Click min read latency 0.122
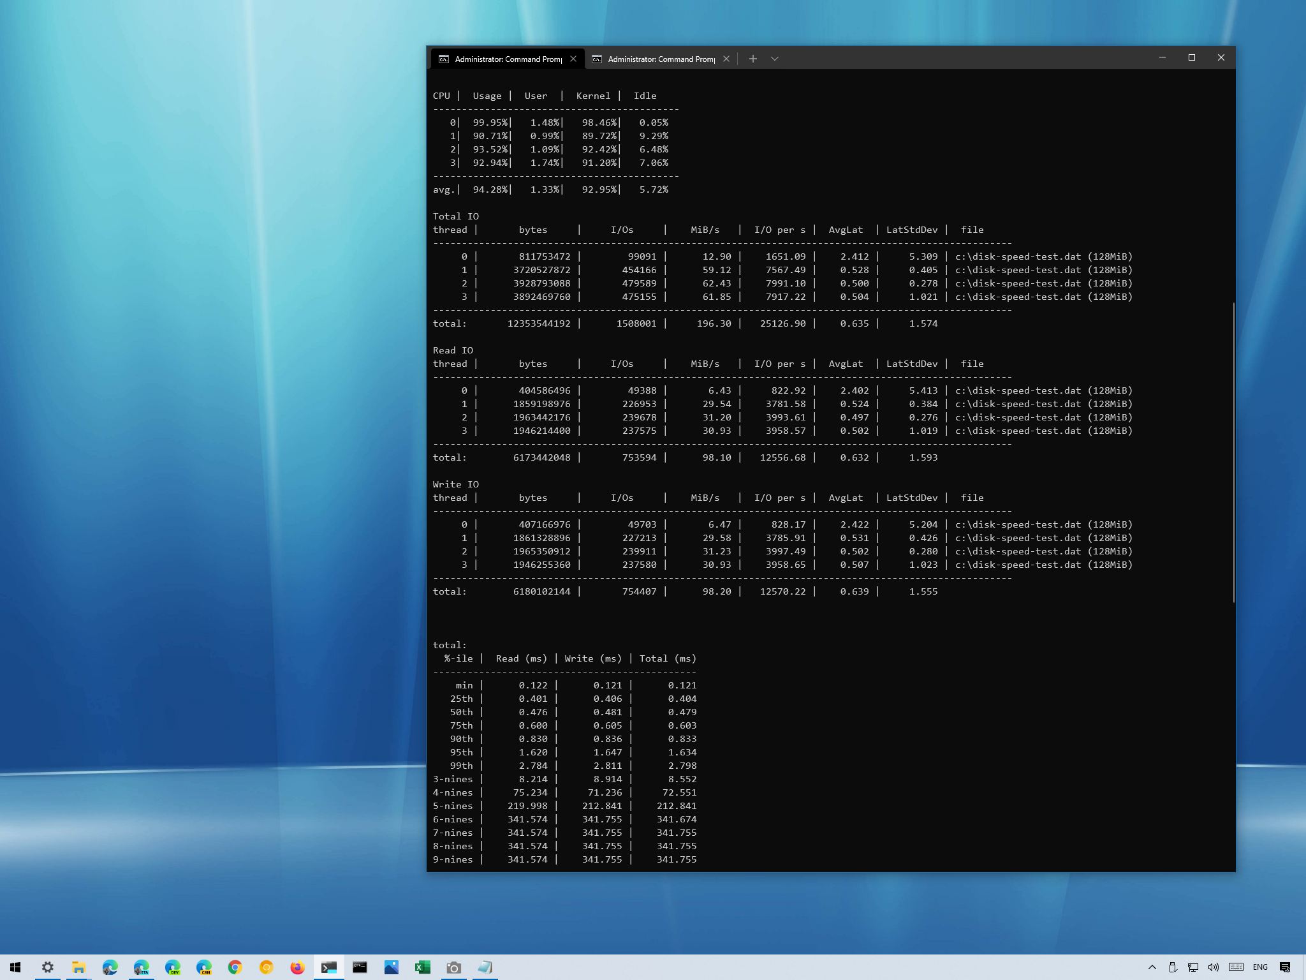 tap(533, 685)
